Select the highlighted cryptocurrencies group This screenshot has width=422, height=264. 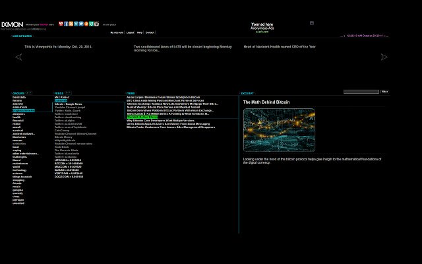[x=24, y=110]
